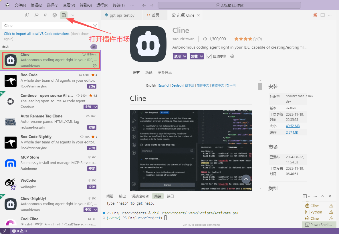Open the extension filter funnel icon
Screen dimensions: 339x234
pyautogui.click(x=95, y=25)
